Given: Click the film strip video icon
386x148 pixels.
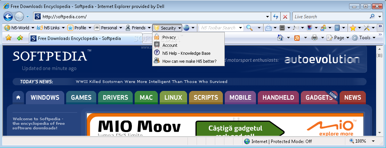Looking at the screenshot, I should click(x=282, y=28).
